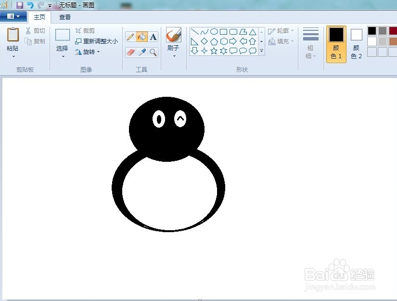The image size is (397, 301).
Task: Pick the Five-point star shape
Action: pyautogui.click(x=214, y=51)
